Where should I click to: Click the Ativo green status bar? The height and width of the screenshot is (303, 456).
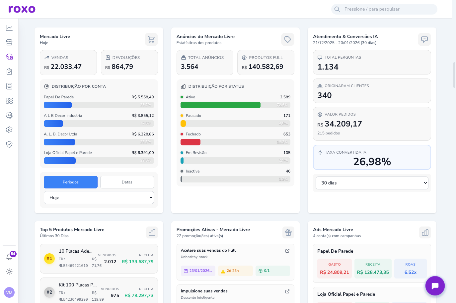click(220, 105)
